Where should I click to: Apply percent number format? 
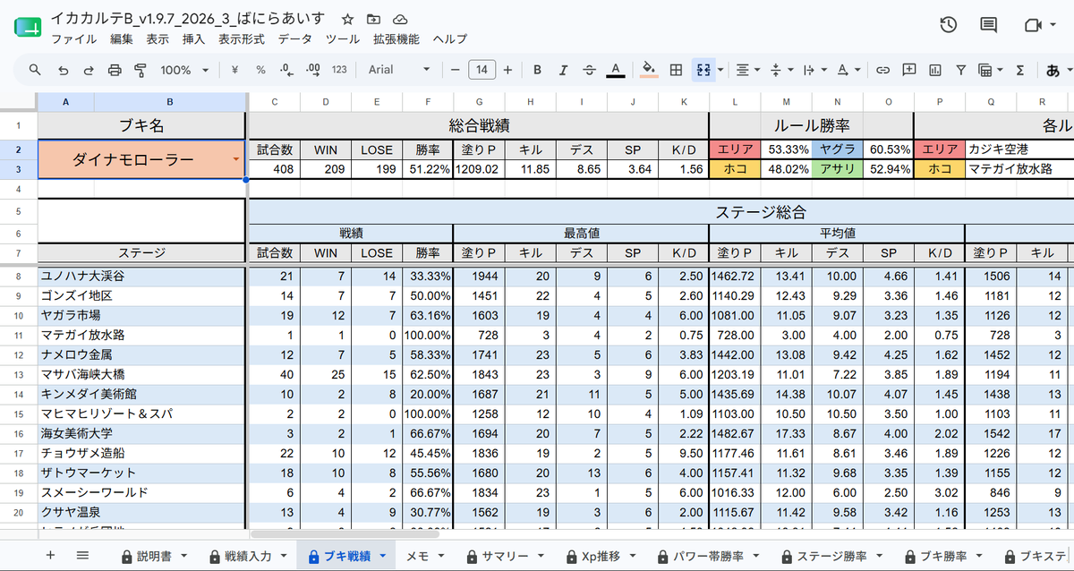(260, 70)
